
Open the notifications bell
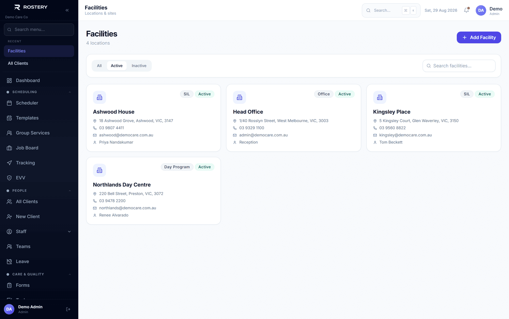(x=467, y=10)
